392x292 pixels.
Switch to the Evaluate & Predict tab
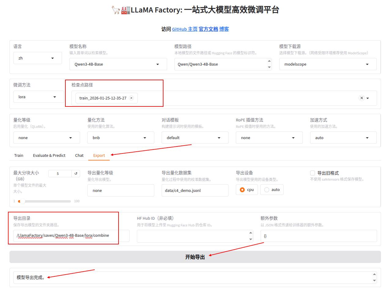click(49, 155)
